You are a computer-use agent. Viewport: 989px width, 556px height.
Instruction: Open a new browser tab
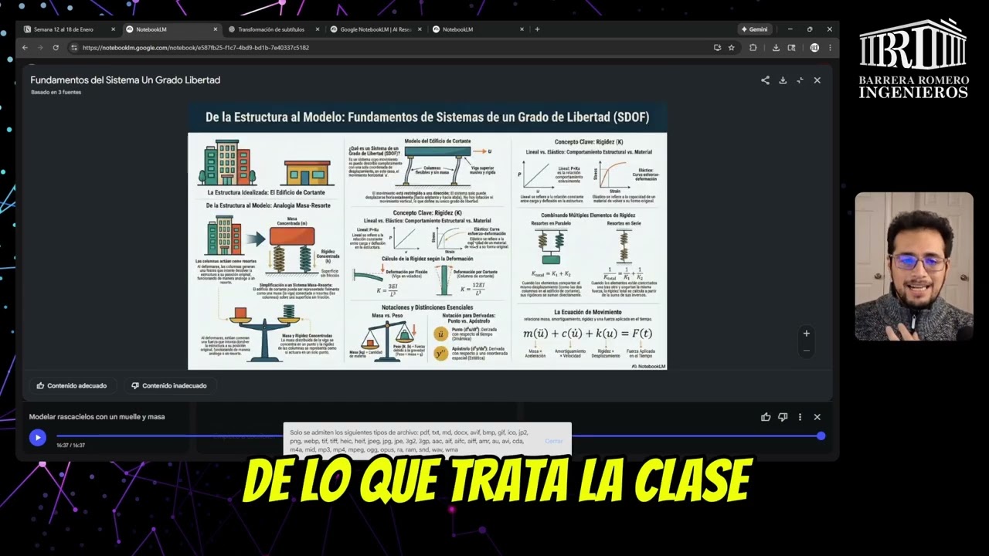pos(537,29)
